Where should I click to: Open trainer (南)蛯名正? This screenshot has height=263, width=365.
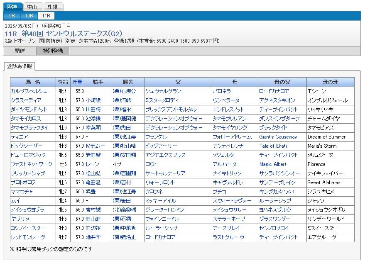pos(124,237)
